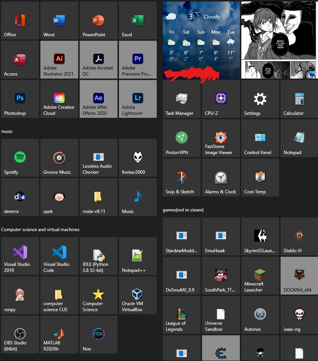
Task: Launch Oracle VM VirtualBox
Action: pos(138,295)
